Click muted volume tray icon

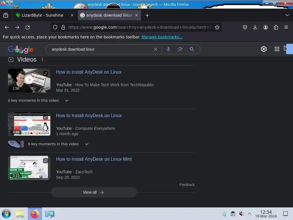point(241,214)
